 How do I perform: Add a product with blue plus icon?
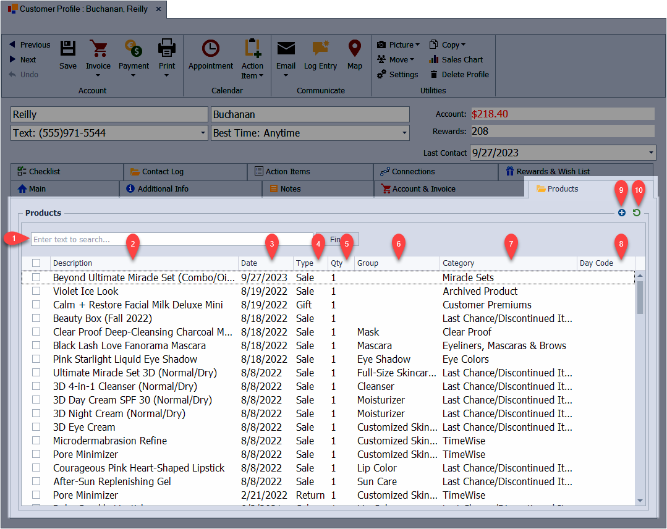tap(622, 213)
